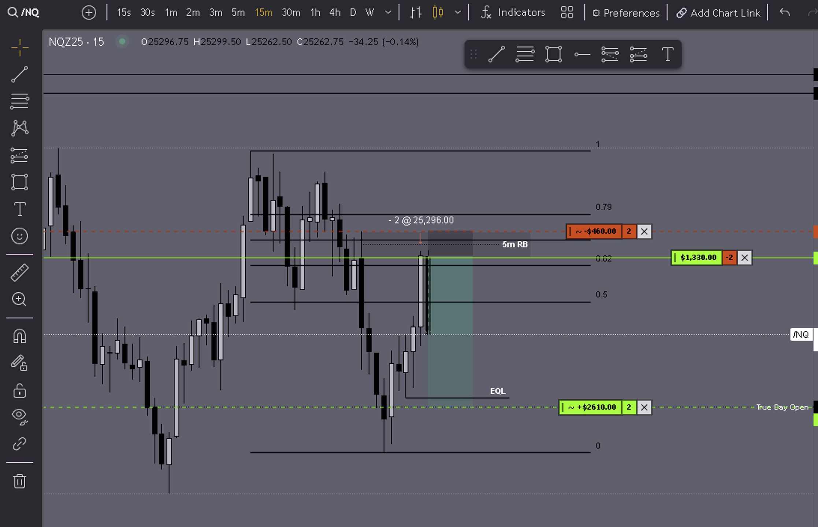This screenshot has width=818, height=527.
Task: Switch to the 1h timeframe
Action: [x=315, y=13]
